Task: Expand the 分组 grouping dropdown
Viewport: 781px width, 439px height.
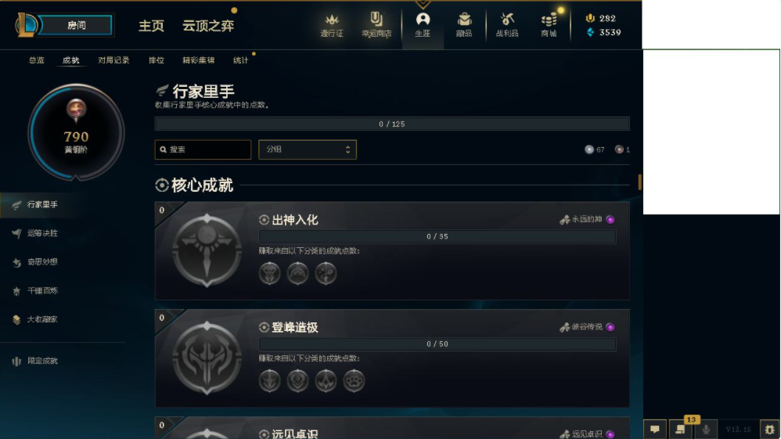Action: 308,149
